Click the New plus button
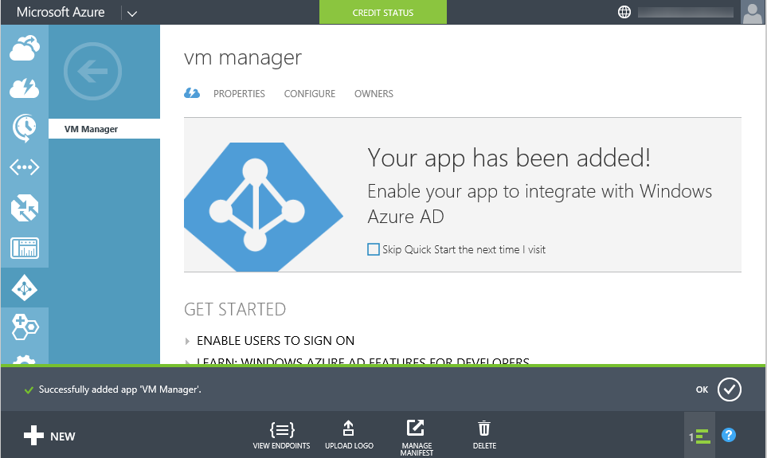Viewport: 767px width, 458px height. pyautogui.click(x=49, y=436)
